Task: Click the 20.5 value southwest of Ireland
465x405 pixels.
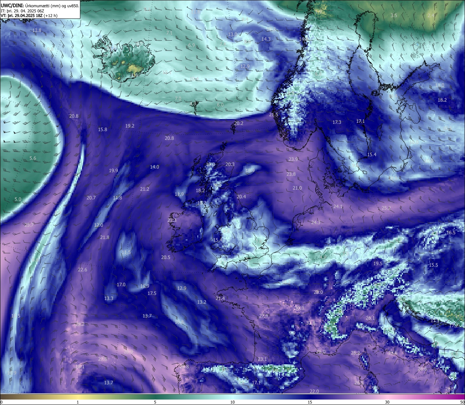Action: pos(166,258)
